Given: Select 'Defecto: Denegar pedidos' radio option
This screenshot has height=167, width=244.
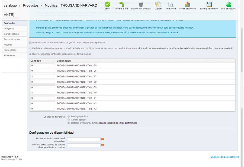Looking at the screenshot, I should click(x=69, y=123).
